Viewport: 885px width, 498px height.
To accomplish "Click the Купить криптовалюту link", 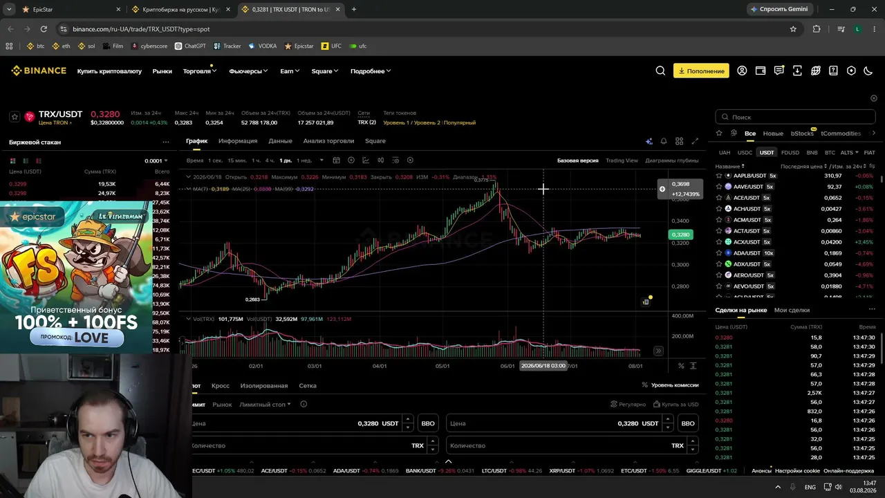I will point(109,71).
